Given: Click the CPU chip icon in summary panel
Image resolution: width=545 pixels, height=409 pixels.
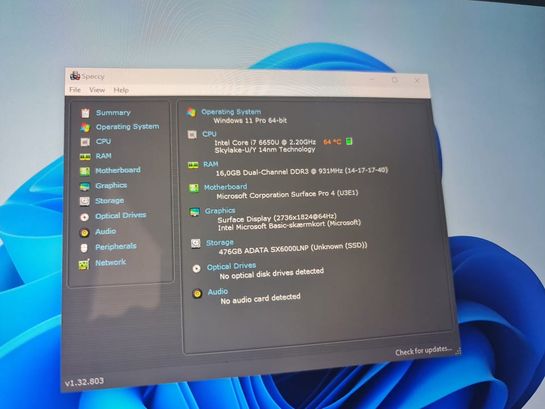Looking at the screenshot, I should coord(192,135).
